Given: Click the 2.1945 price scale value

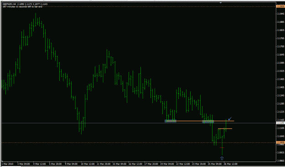Looking at the screenshot, I should tap(281, 14).
